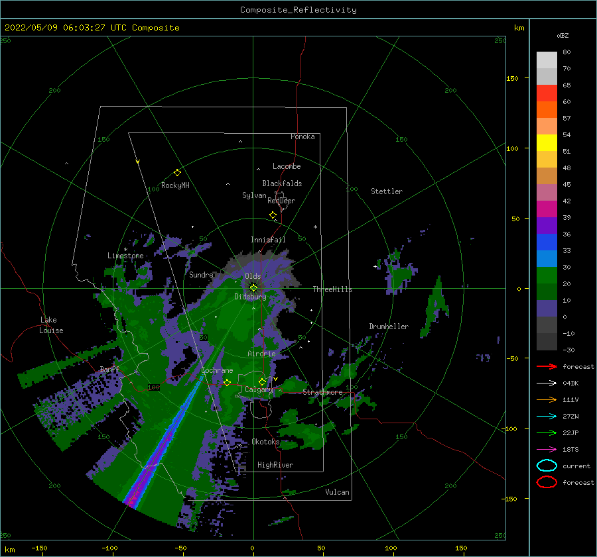Click the Lake Louise label

point(51,325)
